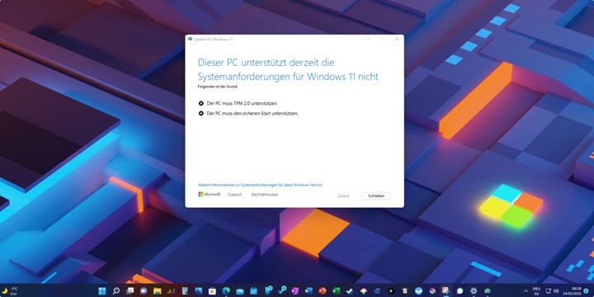
Task: Open the Windows Start menu
Action: [102, 291]
